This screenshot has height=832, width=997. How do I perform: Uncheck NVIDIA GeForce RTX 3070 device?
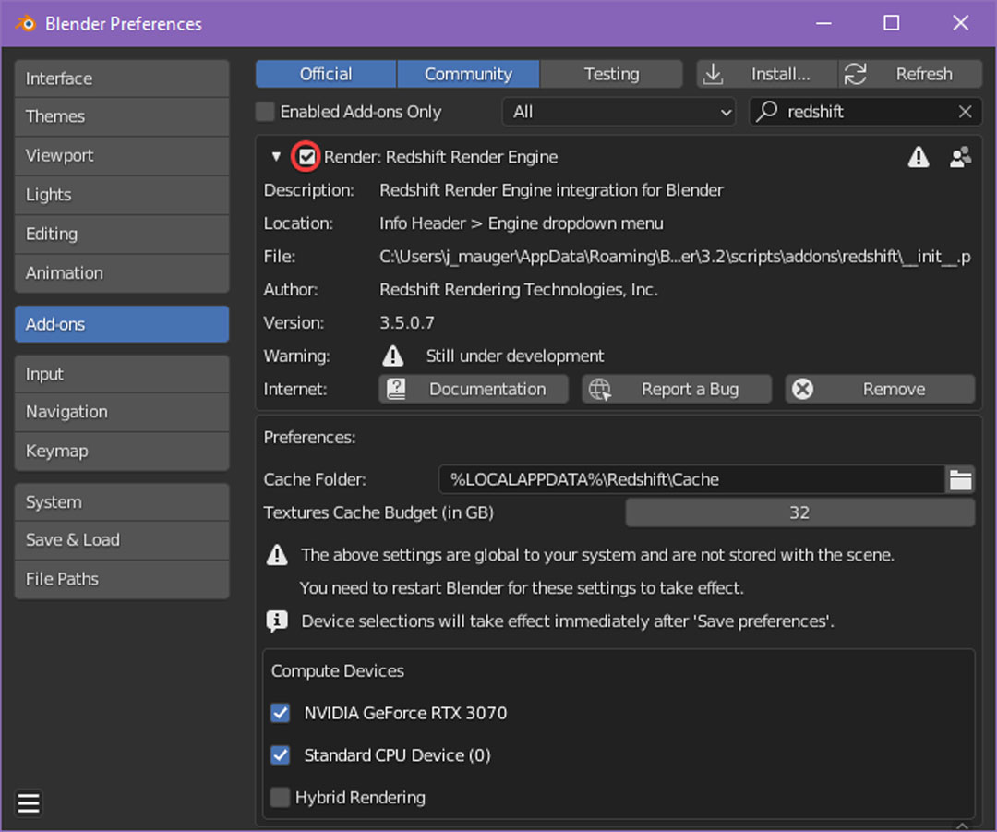pos(281,713)
